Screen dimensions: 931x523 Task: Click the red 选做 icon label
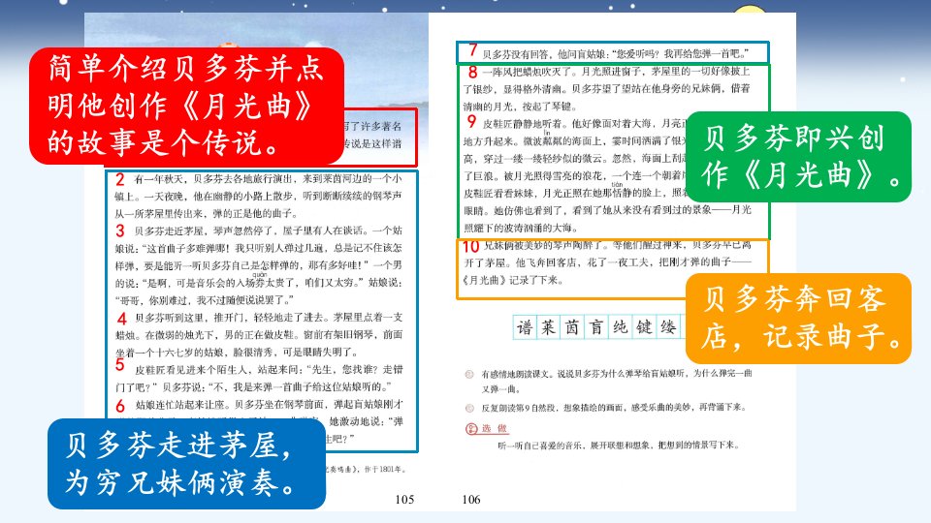click(487, 428)
